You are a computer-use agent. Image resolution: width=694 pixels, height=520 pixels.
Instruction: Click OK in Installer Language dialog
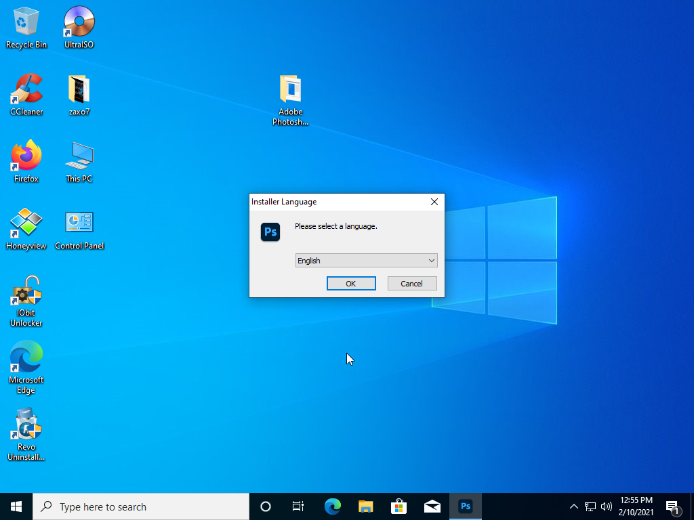coord(351,284)
